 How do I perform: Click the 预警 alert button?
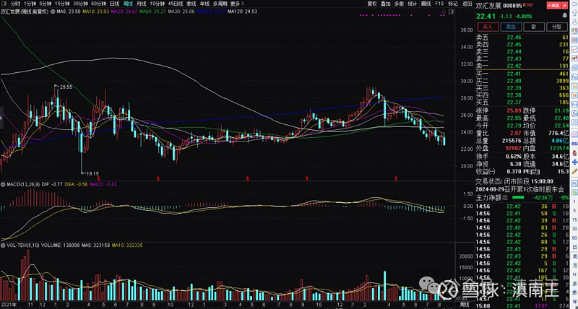point(556,27)
